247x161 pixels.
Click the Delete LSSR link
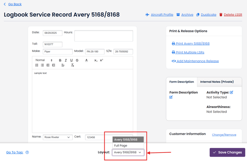pos(233,15)
